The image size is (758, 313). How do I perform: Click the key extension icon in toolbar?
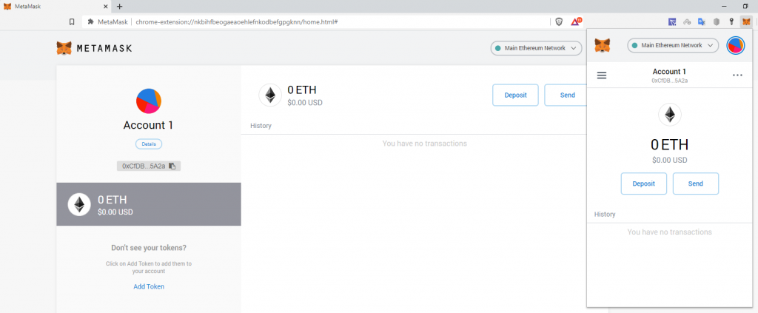[x=731, y=21]
